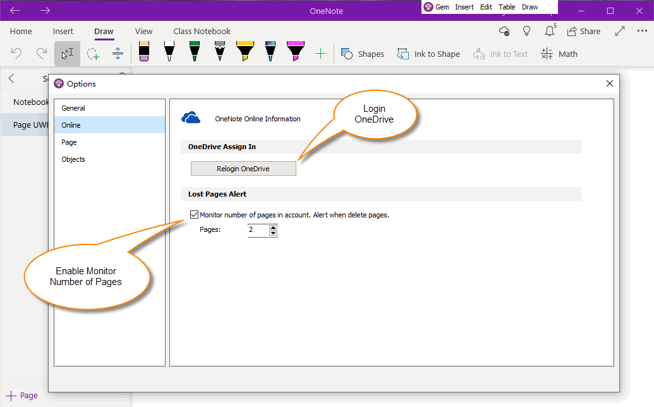Select the lasso selection tool

[x=93, y=54]
